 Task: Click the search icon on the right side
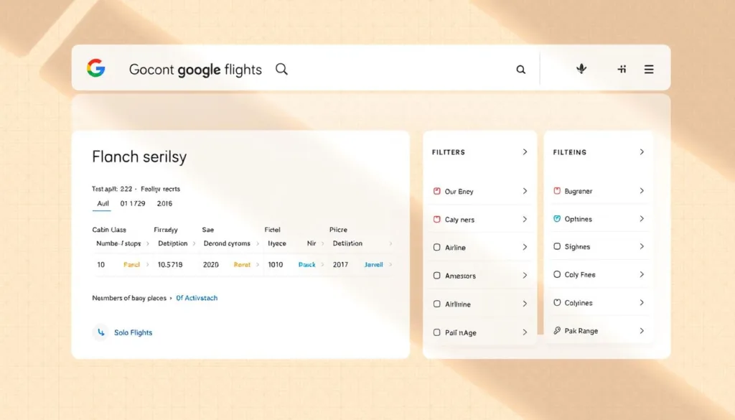pyautogui.click(x=520, y=69)
